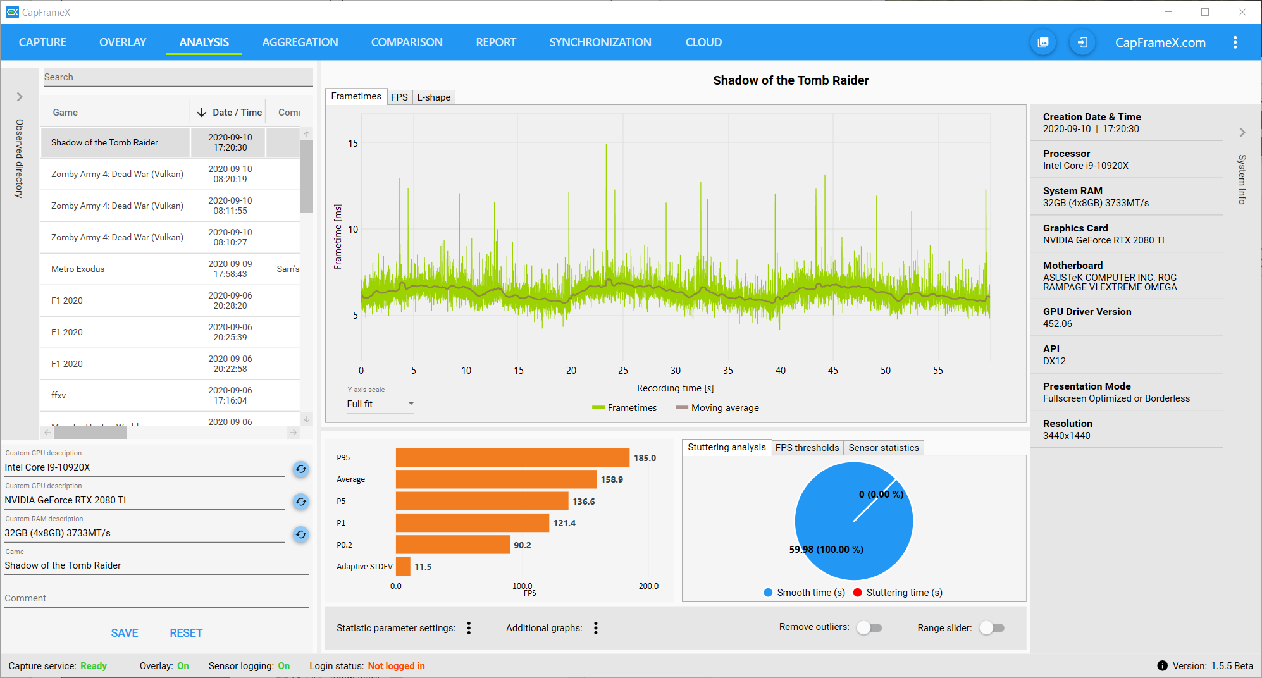This screenshot has width=1262, height=678.
Task: Select the ffxv record
Action: click(x=170, y=395)
